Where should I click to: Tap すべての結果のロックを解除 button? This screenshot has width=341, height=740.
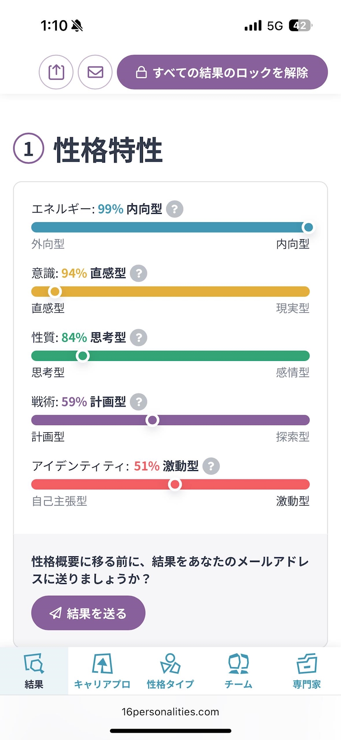pos(222,72)
